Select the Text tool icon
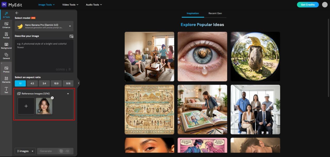Viewport: 330px width, 157px height. (x=6, y=90)
